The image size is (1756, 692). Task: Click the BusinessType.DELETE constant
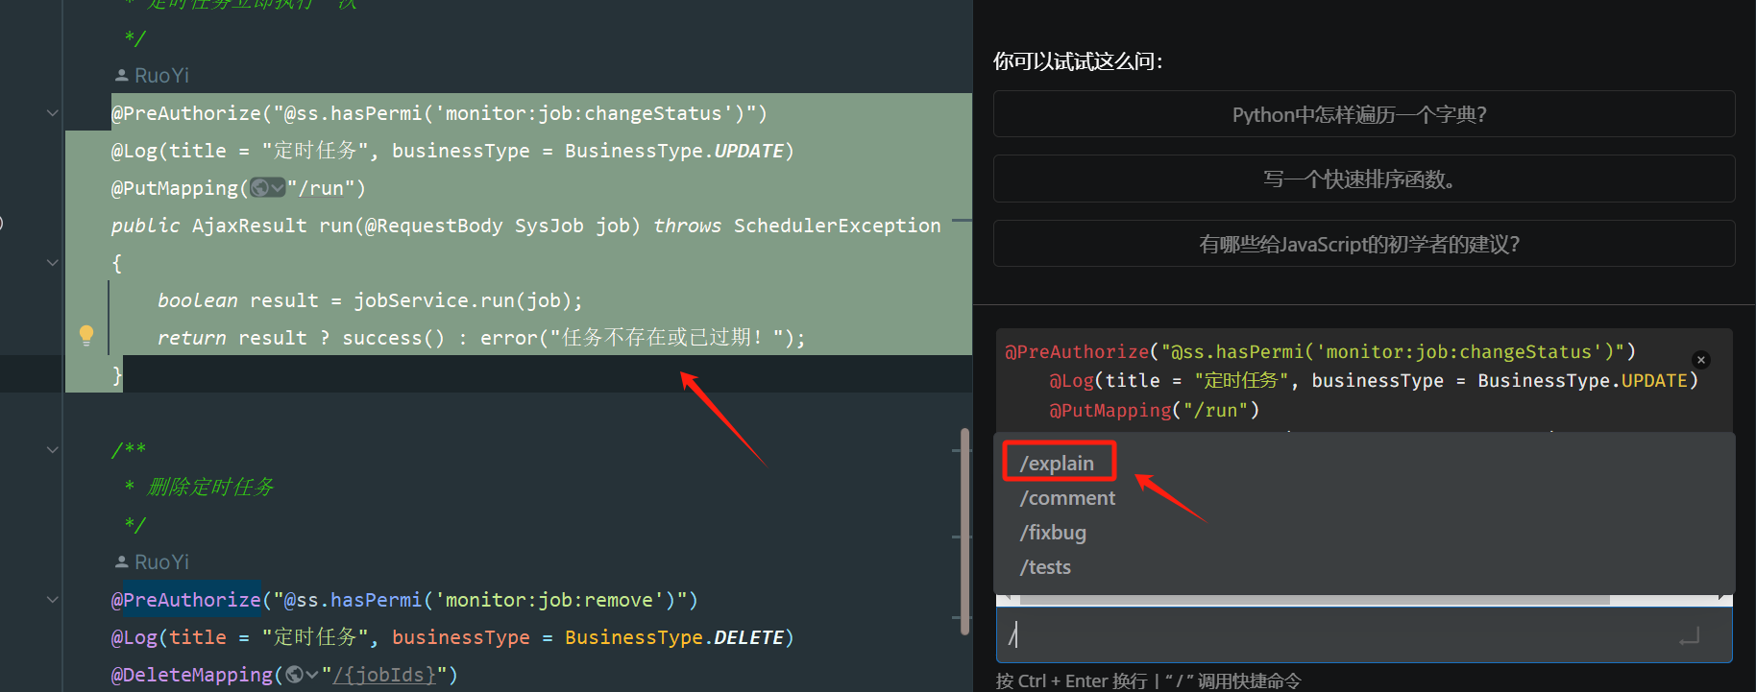coord(674,637)
